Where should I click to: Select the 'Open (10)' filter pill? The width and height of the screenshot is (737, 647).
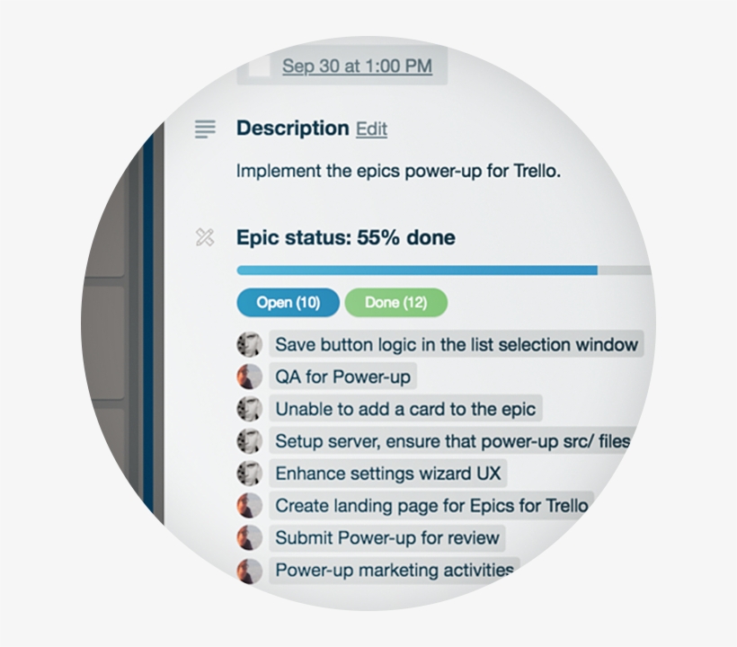coord(288,303)
